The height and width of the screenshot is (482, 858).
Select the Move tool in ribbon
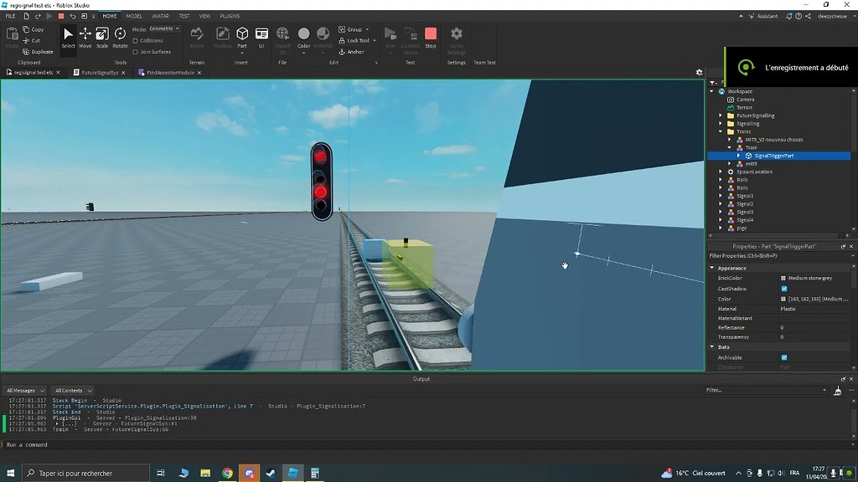(x=85, y=36)
